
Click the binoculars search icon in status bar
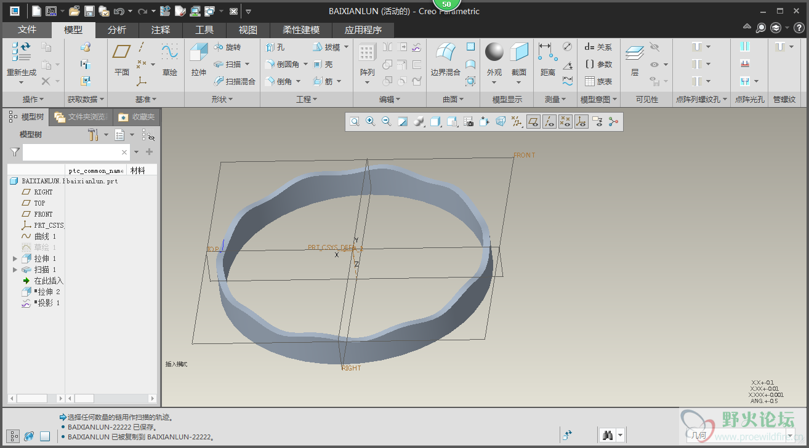pyautogui.click(x=608, y=436)
